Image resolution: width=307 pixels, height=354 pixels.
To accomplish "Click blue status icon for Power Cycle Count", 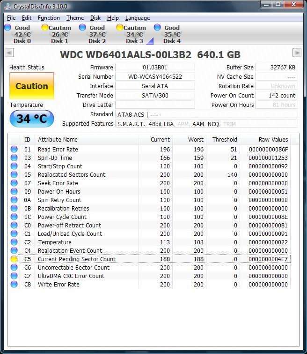I will [14, 217].
